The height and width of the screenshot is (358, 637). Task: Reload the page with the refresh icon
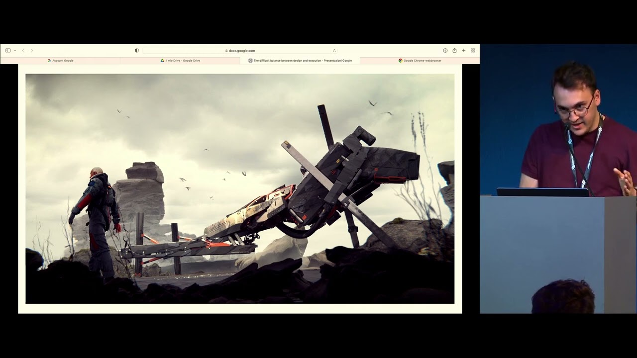(x=334, y=50)
